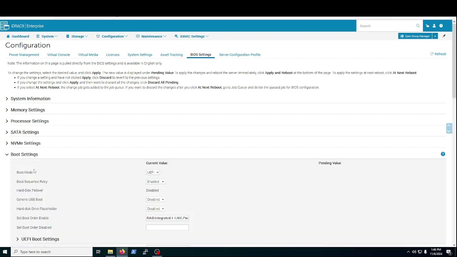Open the System menu

coord(47,36)
